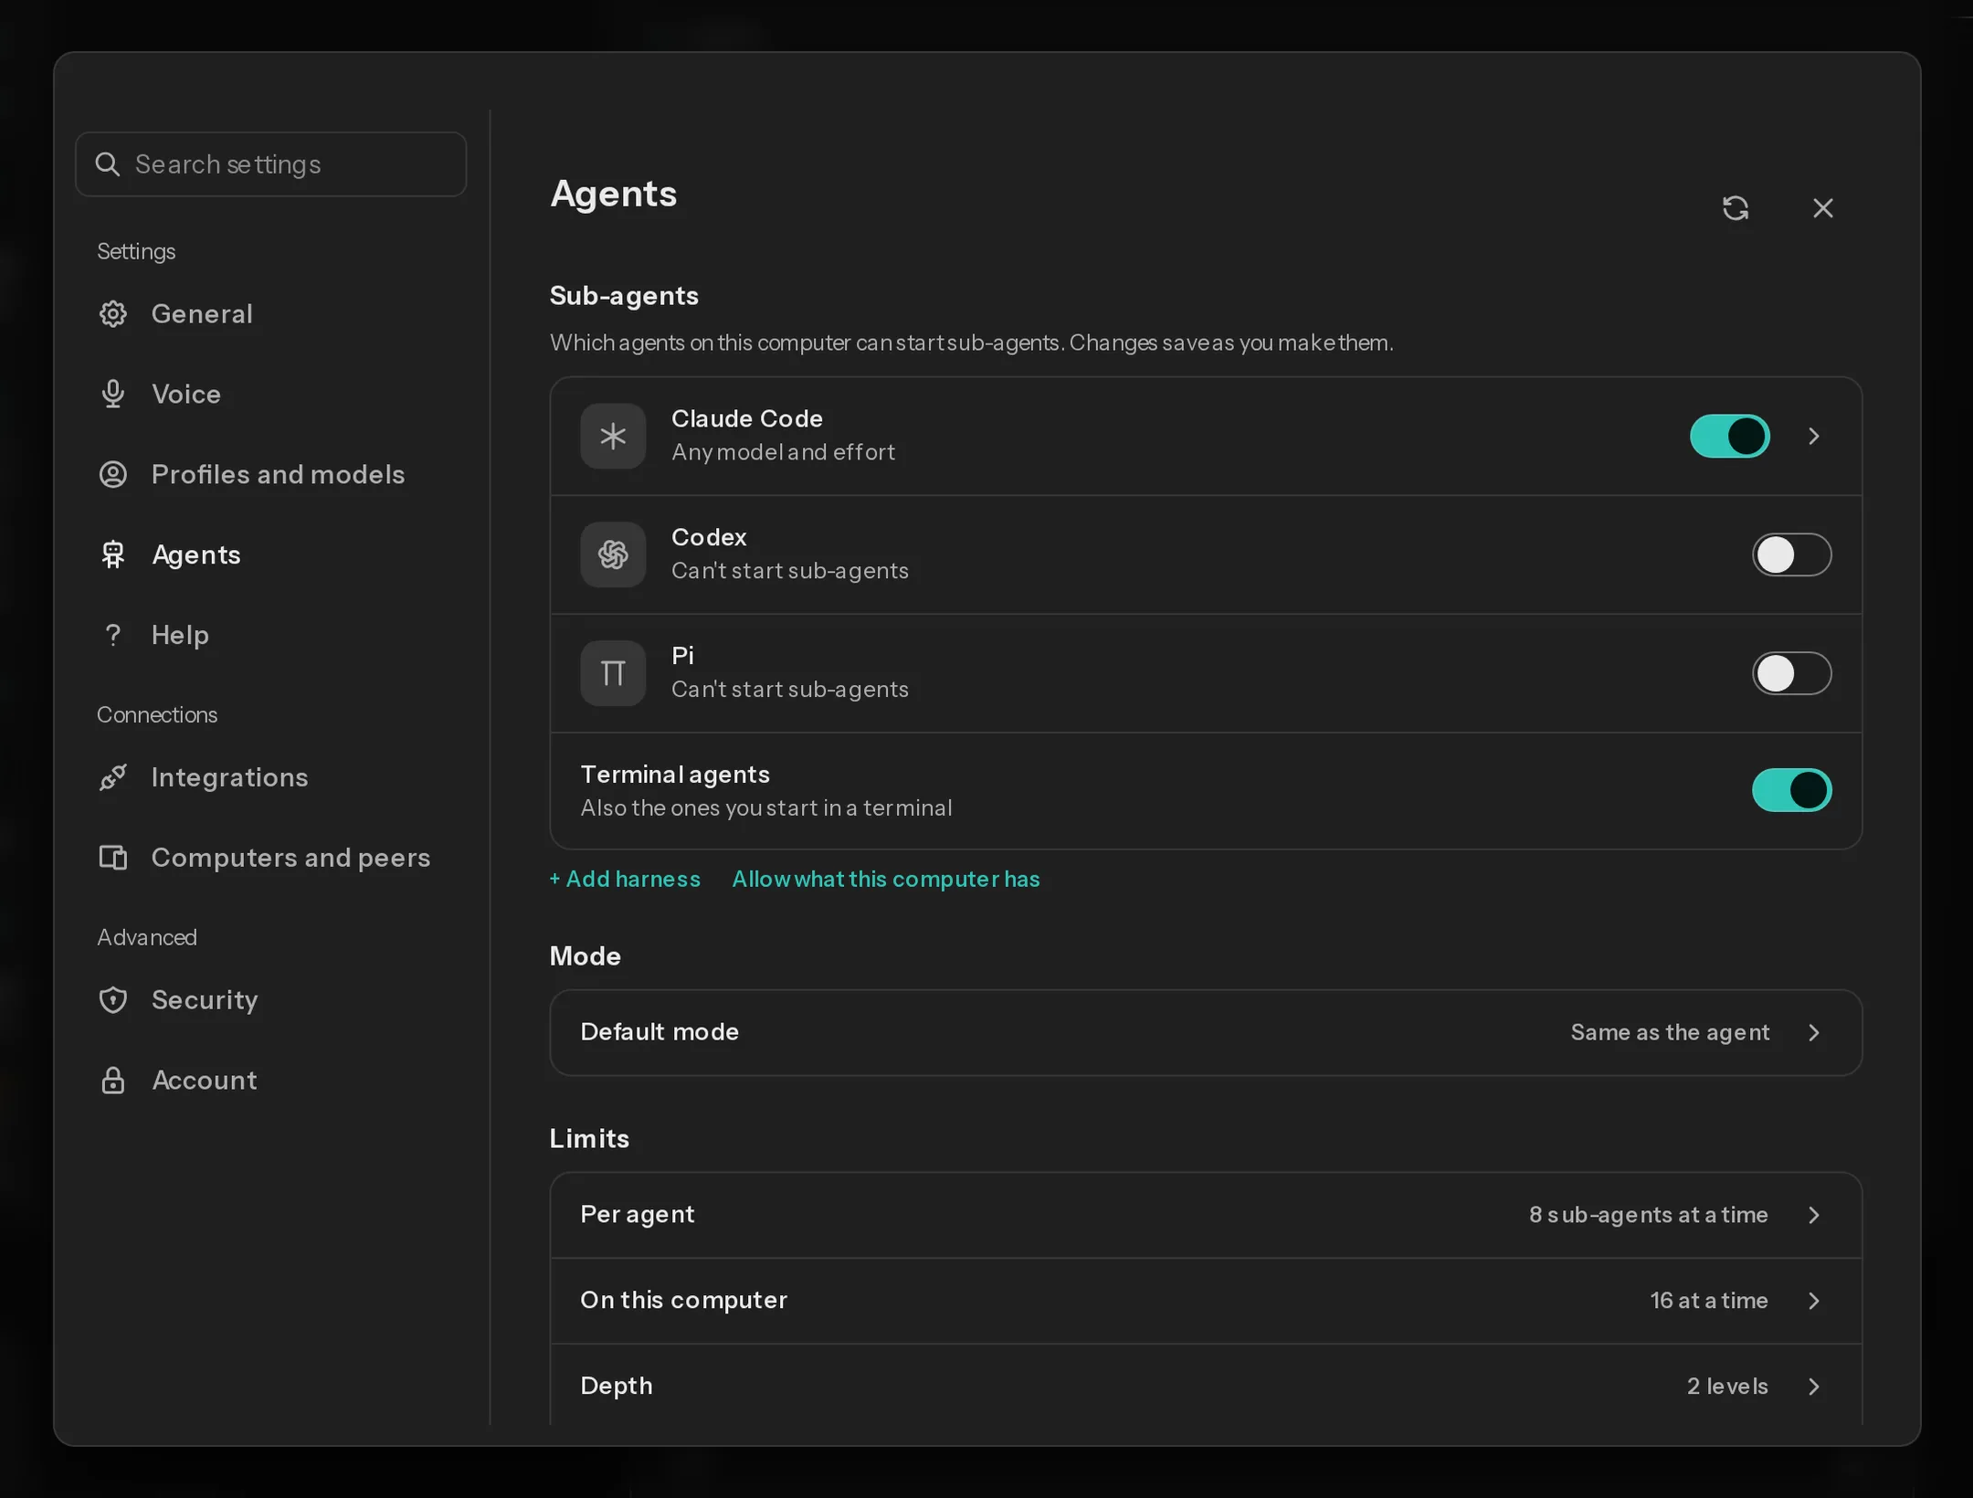Enable the Codex sub-agents toggle
This screenshot has width=1973, height=1498.
point(1791,554)
